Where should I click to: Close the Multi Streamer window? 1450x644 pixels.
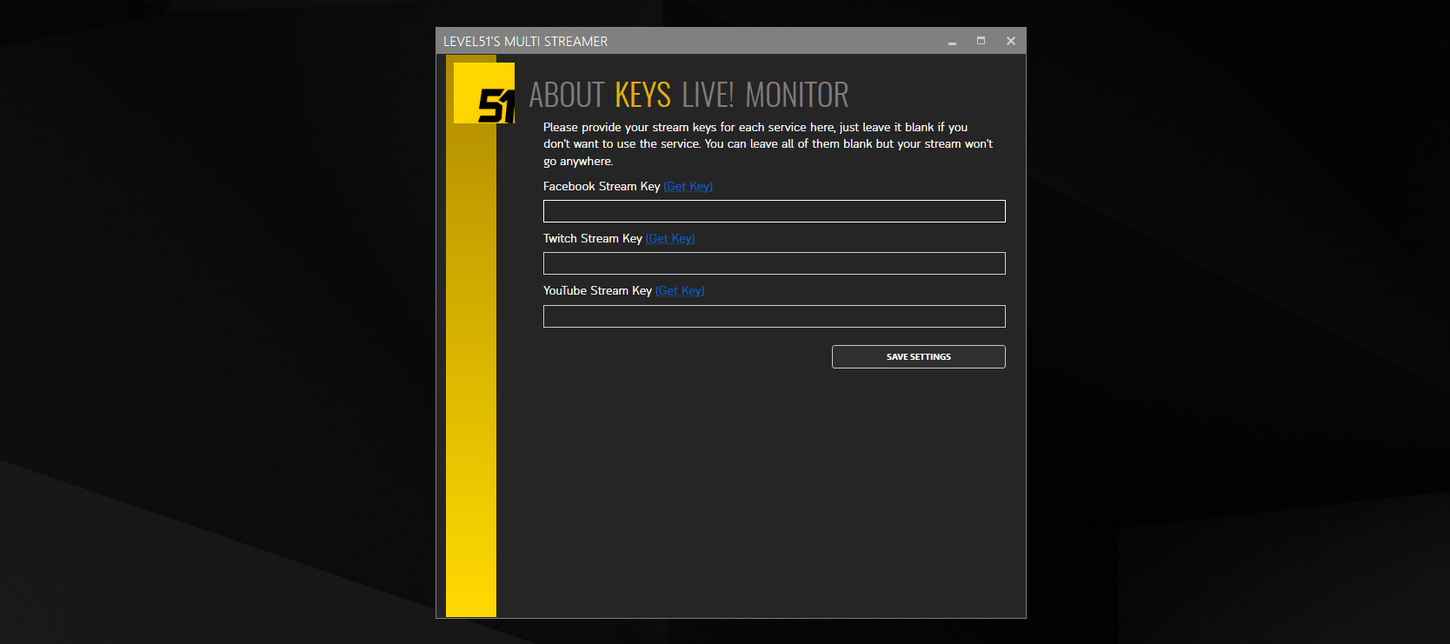coord(1010,41)
